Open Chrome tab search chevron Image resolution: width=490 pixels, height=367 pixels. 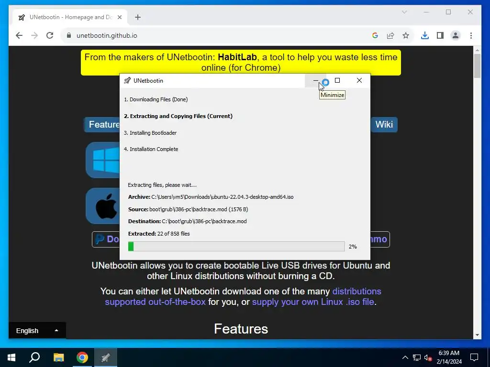point(404,12)
